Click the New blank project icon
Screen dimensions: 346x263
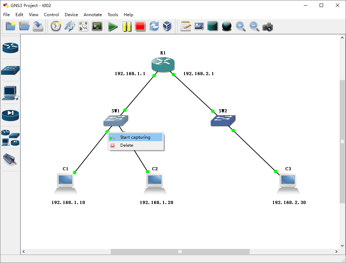pos(10,26)
